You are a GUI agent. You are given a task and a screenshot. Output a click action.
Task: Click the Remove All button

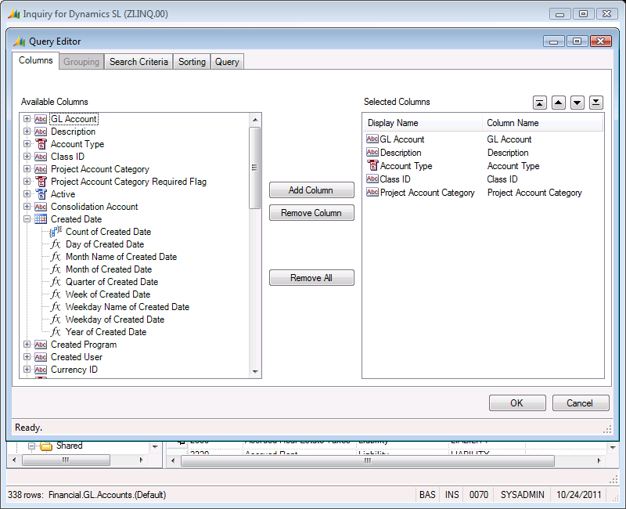coord(311,278)
